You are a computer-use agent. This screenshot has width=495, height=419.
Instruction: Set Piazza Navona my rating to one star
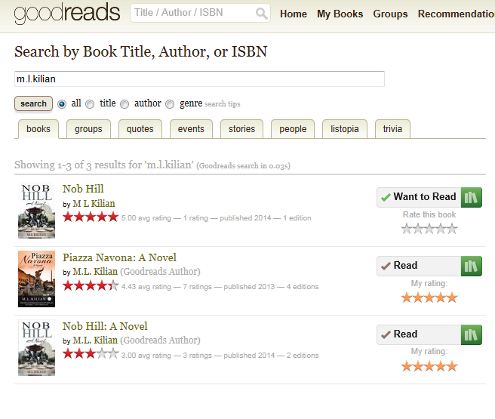pyautogui.click(x=407, y=297)
